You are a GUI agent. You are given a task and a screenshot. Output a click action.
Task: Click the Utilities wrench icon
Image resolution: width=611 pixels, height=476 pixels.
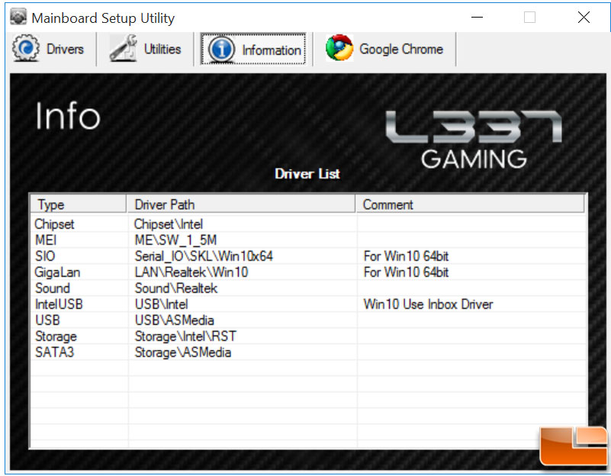coord(123,48)
